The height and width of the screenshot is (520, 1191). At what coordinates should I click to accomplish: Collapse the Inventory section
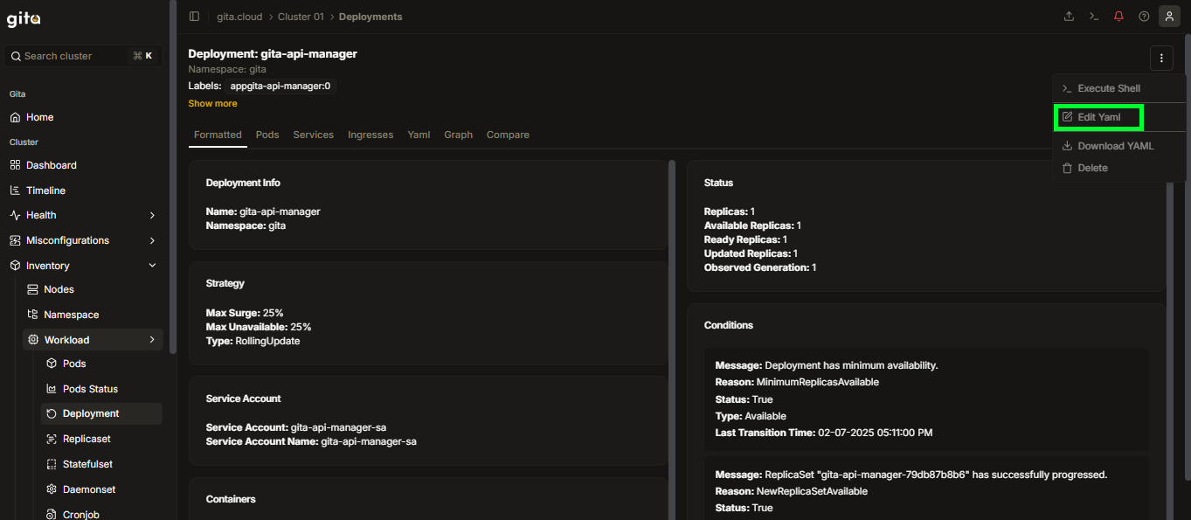click(152, 266)
